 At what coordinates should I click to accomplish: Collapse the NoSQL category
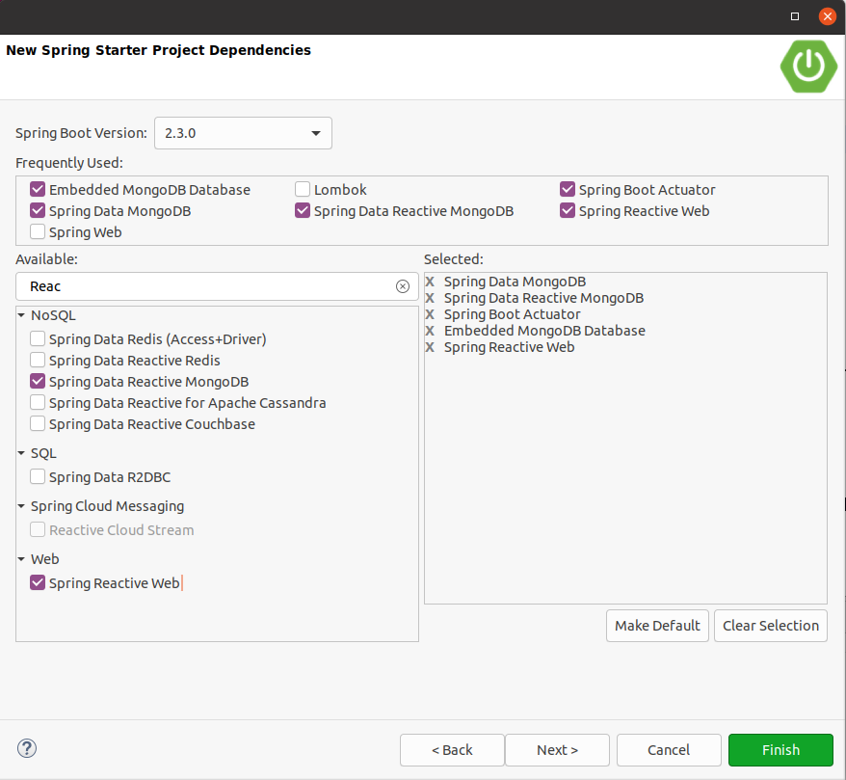[21, 315]
